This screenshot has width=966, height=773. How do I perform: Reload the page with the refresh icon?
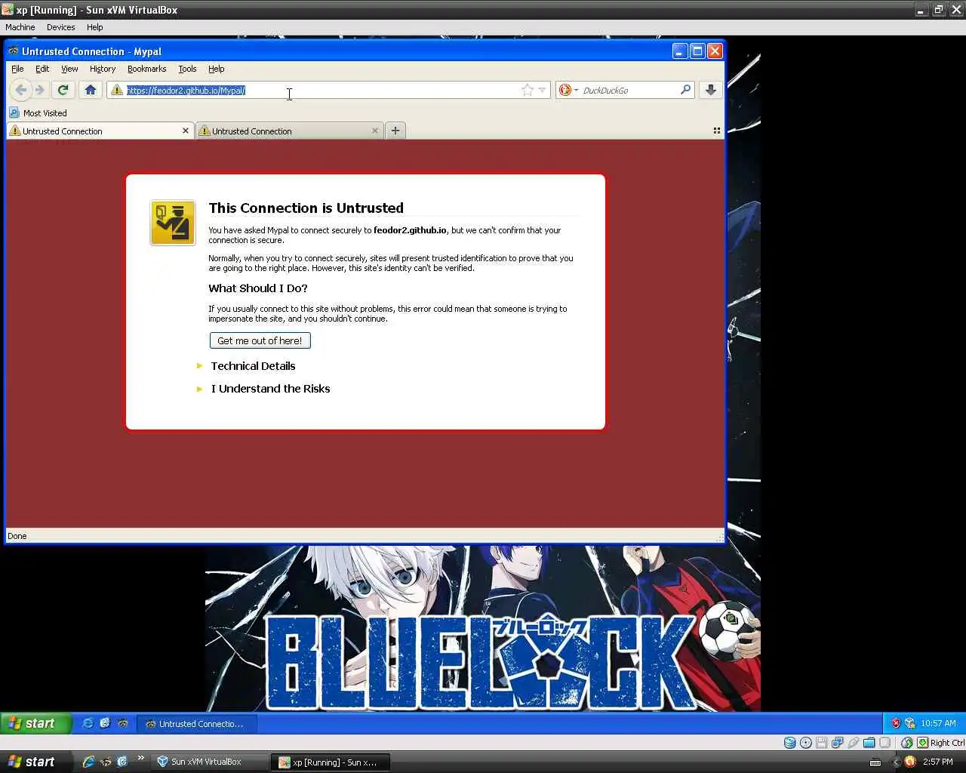(x=63, y=90)
